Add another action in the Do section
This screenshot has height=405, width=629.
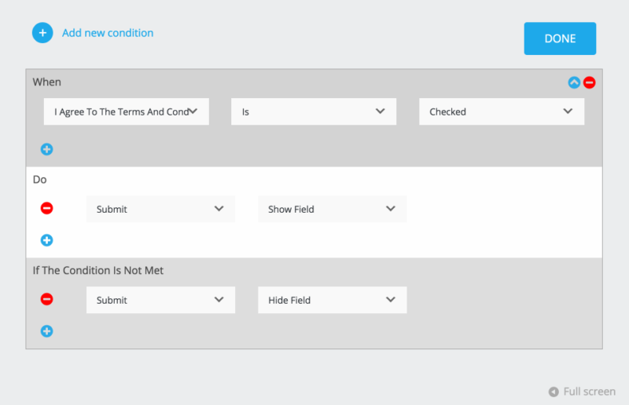pyautogui.click(x=46, y=240)
